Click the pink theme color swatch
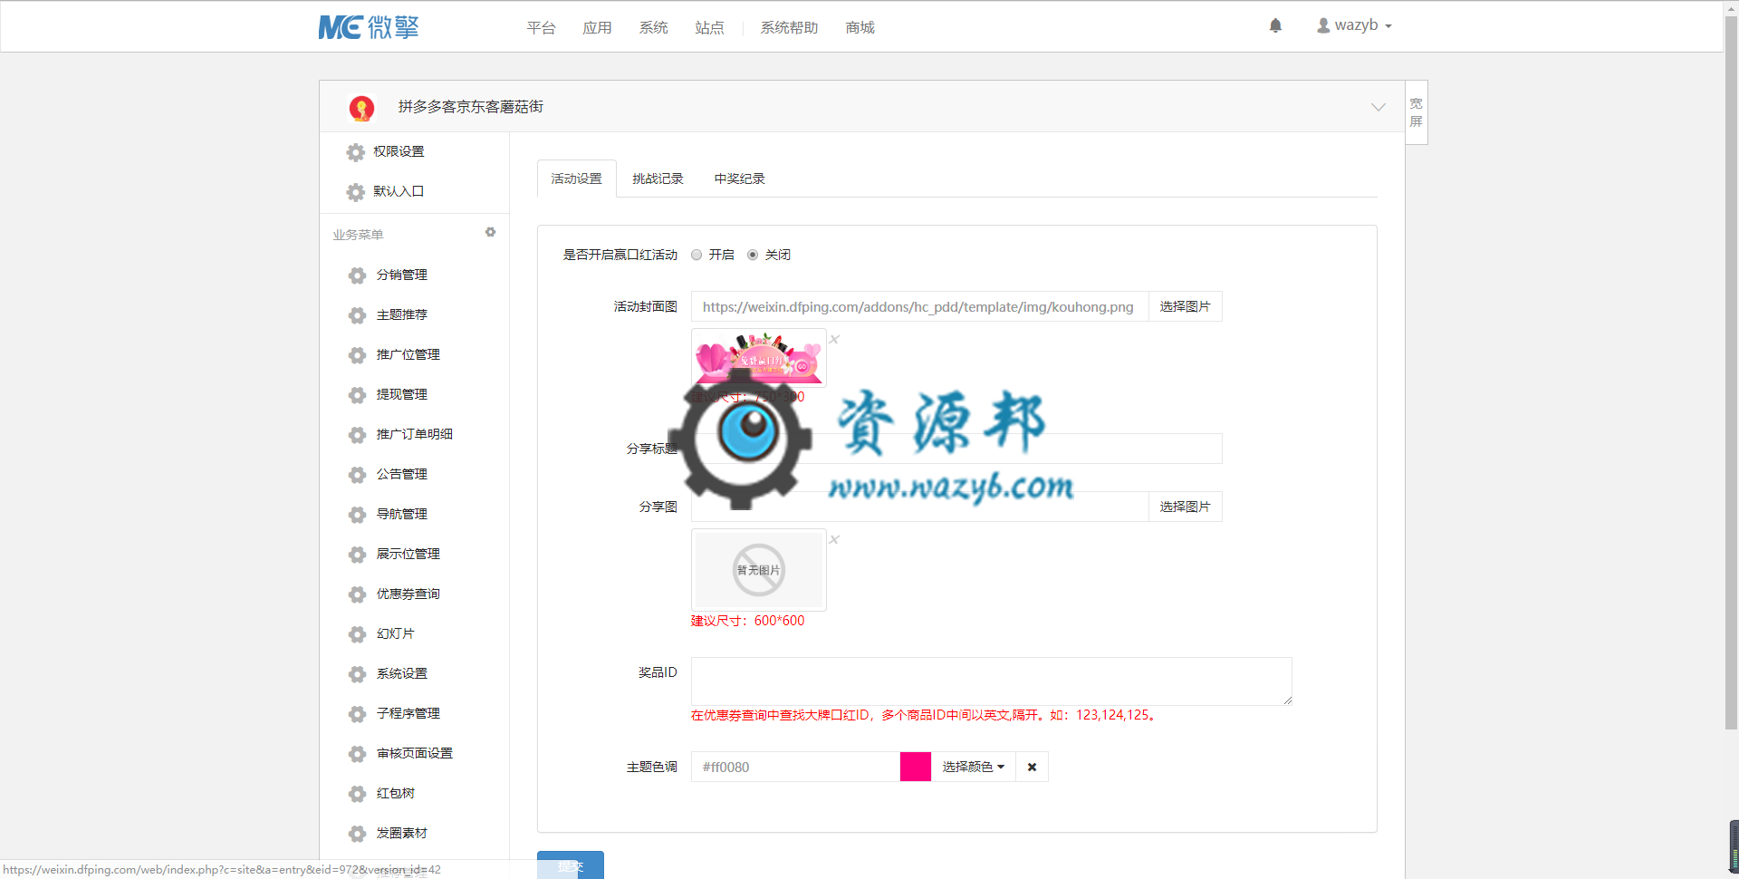This screenshot has height=879, width=1739. (x=916, y=767)
